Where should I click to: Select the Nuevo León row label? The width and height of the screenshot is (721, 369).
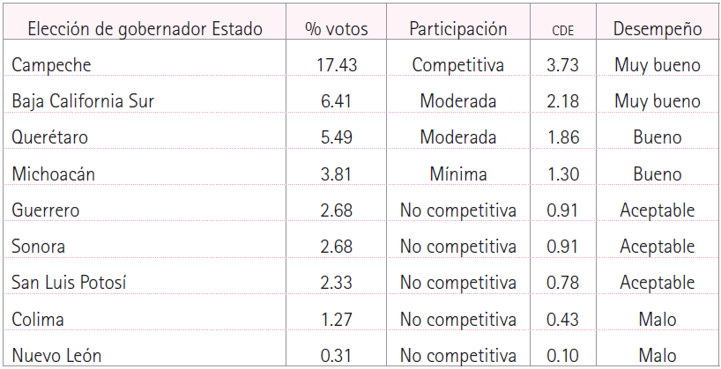coord(56,356)
